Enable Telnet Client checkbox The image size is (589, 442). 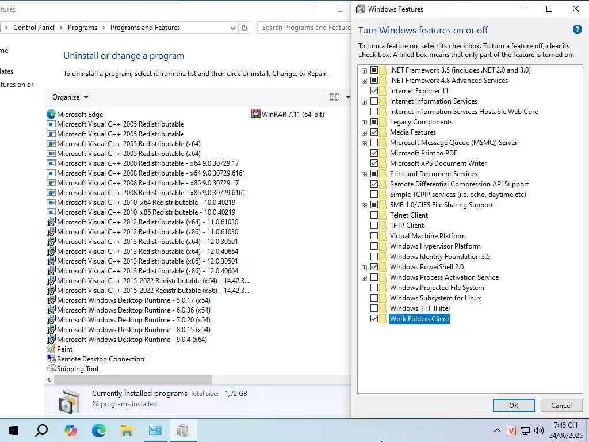(374, 215)
